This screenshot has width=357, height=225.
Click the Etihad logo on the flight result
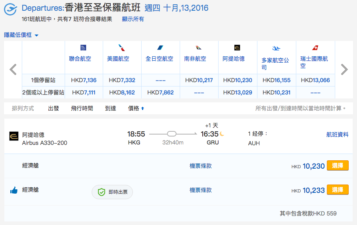[13, 136]
